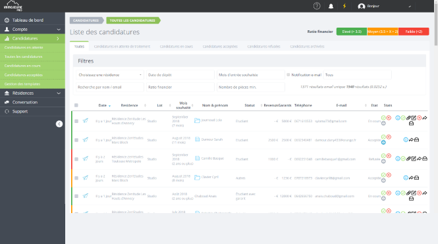Switch to Candidatures en attente de traitement tab

coord(122,47)
